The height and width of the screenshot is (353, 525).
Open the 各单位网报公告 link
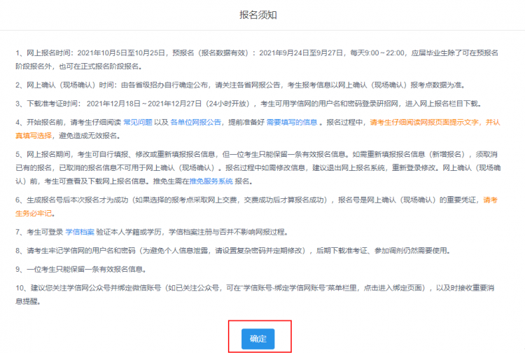(196, 123)
